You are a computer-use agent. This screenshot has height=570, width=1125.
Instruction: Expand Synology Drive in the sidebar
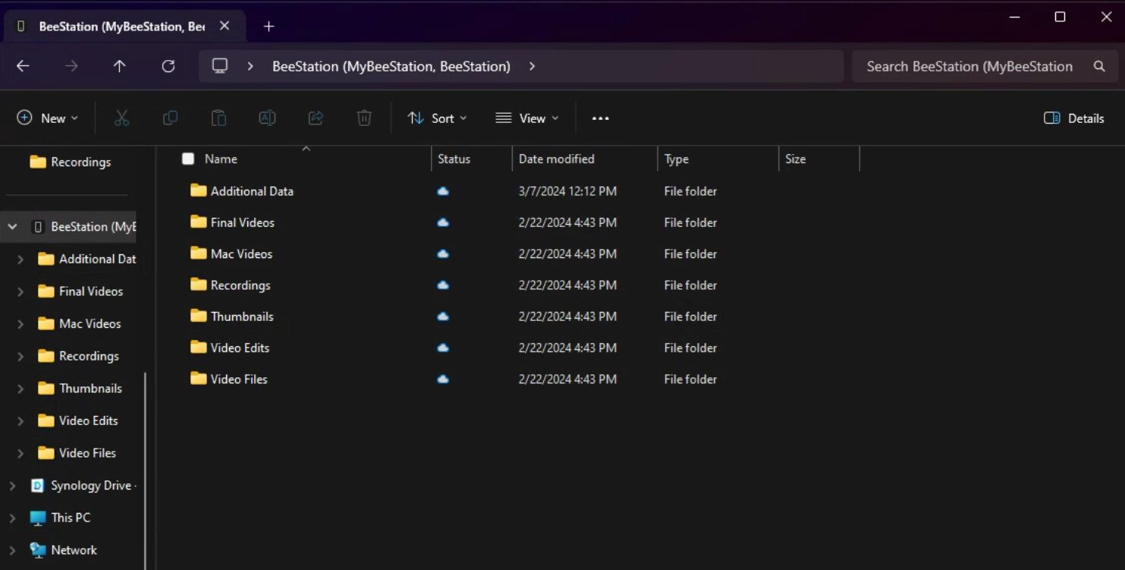(x=12, y=486)
